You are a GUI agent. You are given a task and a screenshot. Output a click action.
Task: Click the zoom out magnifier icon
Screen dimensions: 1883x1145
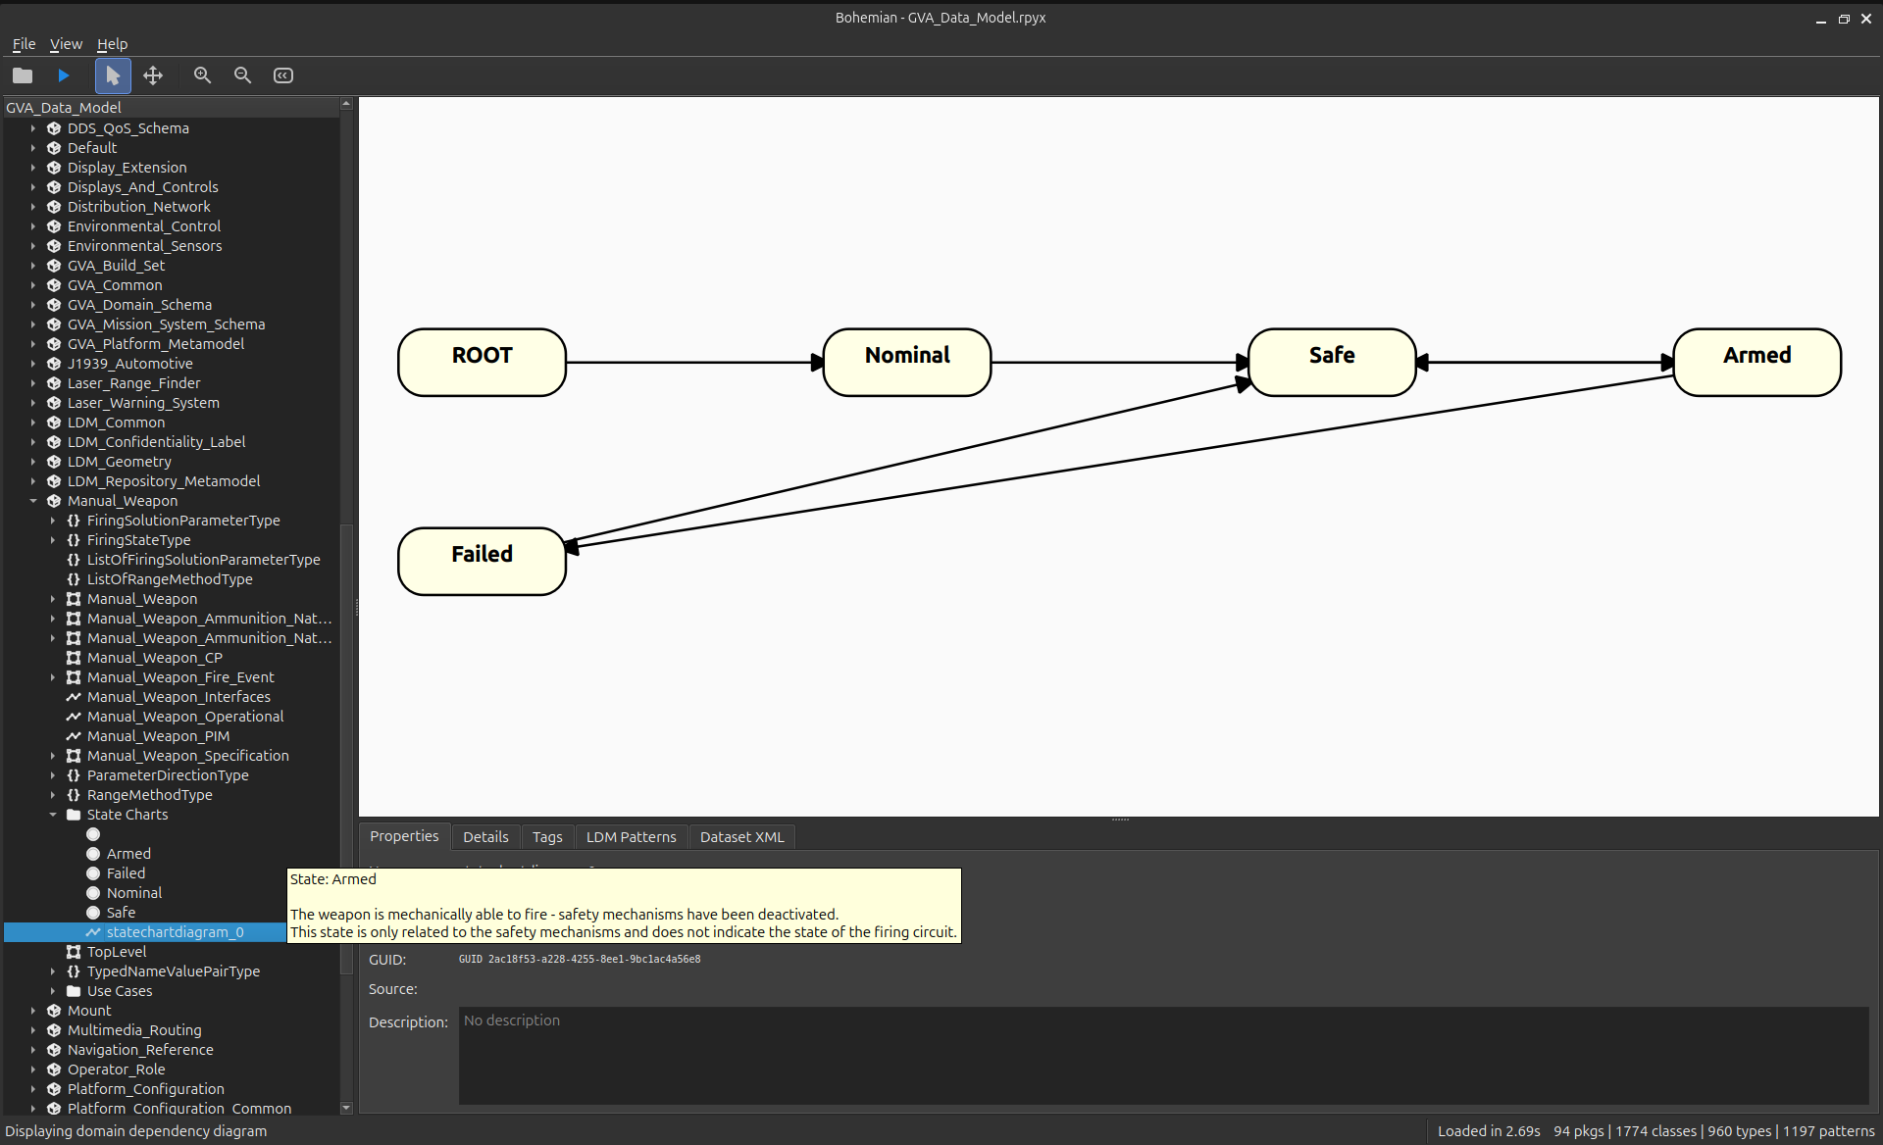(242, 75)
